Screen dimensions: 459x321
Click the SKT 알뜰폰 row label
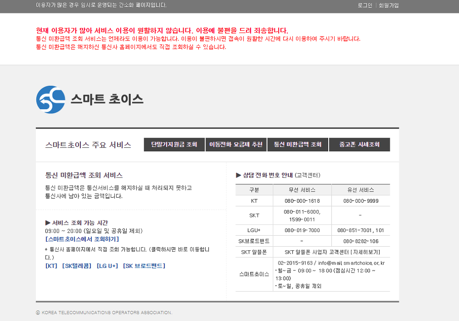coord(254,252)
